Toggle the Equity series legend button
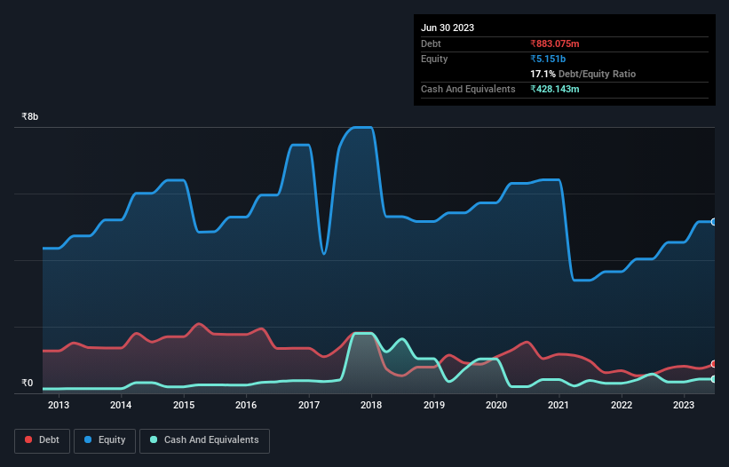729x467 pixels. [x=105, y=440]
